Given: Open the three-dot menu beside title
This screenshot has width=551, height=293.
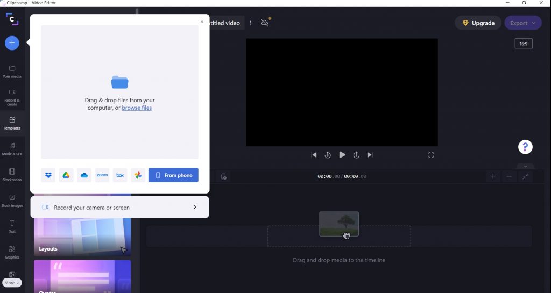Looking at the screenshot, I should click(250, 23).
